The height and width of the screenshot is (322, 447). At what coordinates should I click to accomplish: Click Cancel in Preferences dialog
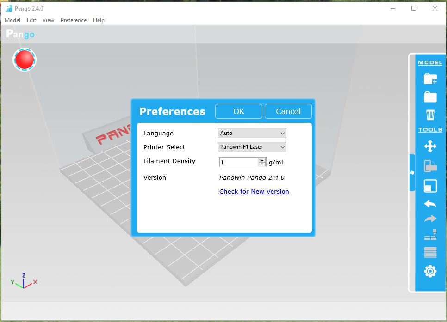(288, 111)
